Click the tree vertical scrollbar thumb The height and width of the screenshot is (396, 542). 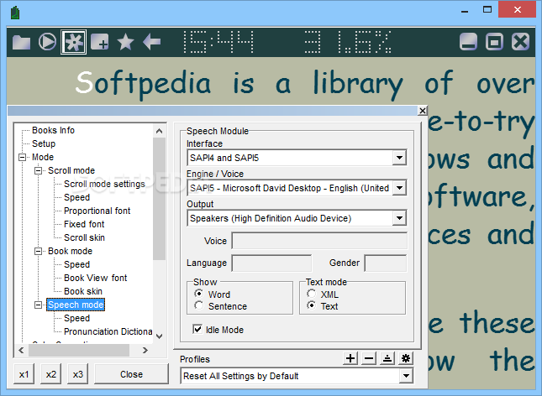(x=159, y=199)
